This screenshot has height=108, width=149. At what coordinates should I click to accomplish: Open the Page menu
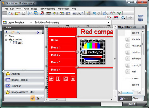pos(26,9)
